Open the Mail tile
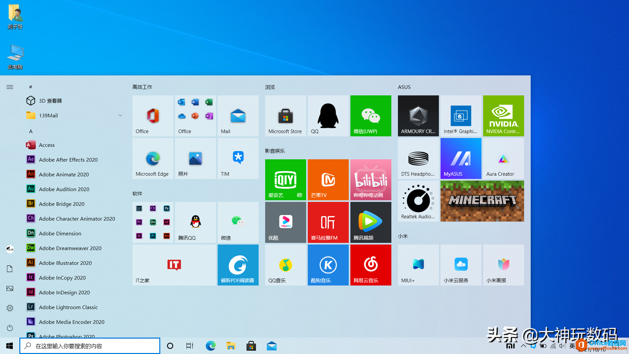This screenshot has width=629, height=354. [x=238, y=116]
